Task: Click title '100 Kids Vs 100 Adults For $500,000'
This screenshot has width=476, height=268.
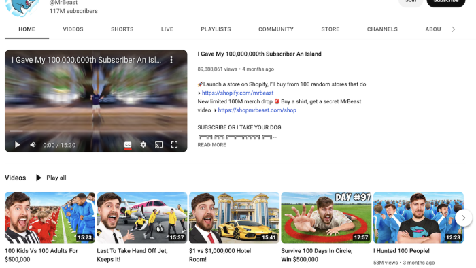Action: (41, 255)
